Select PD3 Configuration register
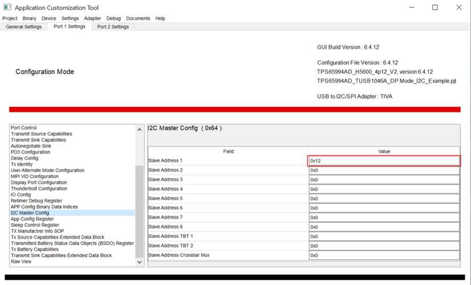This screenshot has width=471, height=285. pos(30,152)
